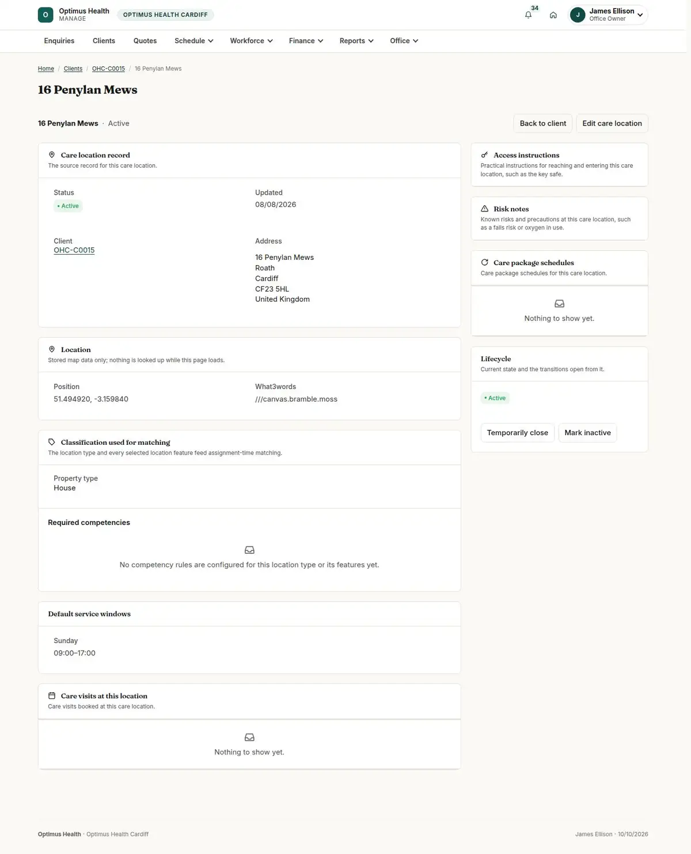This screenshot has width=691, height=854.
Task: Click the Temporarily close button
Action: click(518, 433)
